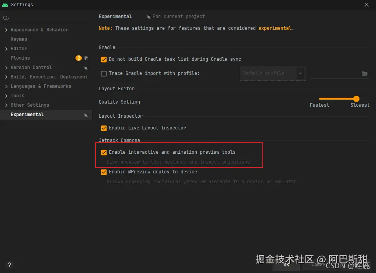Image resolution: width=376 pixels, height=273 pixels.
Task: Click the OK button
Action: coord(286,265)
